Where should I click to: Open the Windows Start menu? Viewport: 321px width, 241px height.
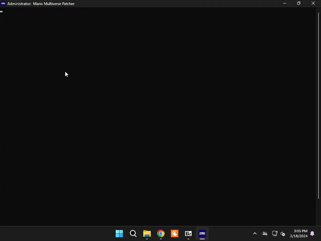click(x=119, y=233)
